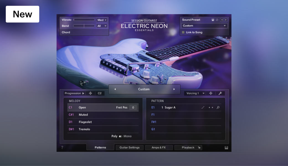Go to next Sound Preset
The image size is (288, 166).
(226, 20)
